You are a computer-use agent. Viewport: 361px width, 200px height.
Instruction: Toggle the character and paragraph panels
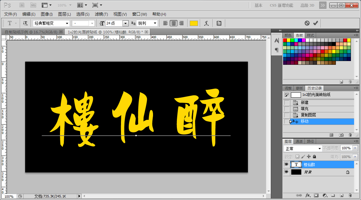(x=219, y=23)
